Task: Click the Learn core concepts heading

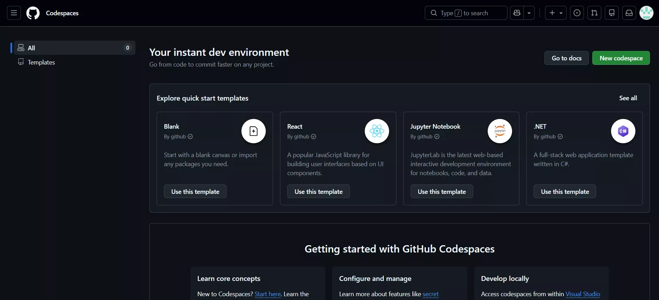Action: tap(229, 279)
